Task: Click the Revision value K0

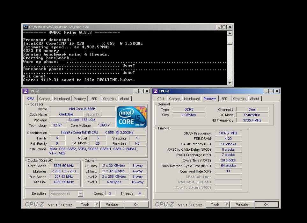Action: [x=137, y=143]
